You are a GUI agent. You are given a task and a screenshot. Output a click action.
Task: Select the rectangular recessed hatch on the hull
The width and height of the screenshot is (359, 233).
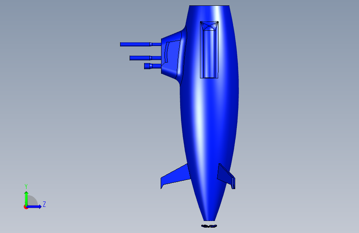tap(209, 50)
